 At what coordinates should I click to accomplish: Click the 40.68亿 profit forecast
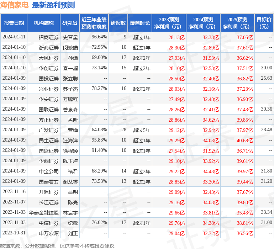point(245,140)
